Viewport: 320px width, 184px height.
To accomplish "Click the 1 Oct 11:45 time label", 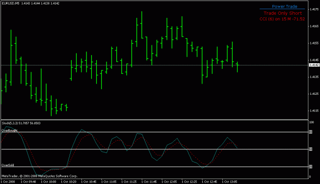I will pyautogui.click(x=150, y=181).
